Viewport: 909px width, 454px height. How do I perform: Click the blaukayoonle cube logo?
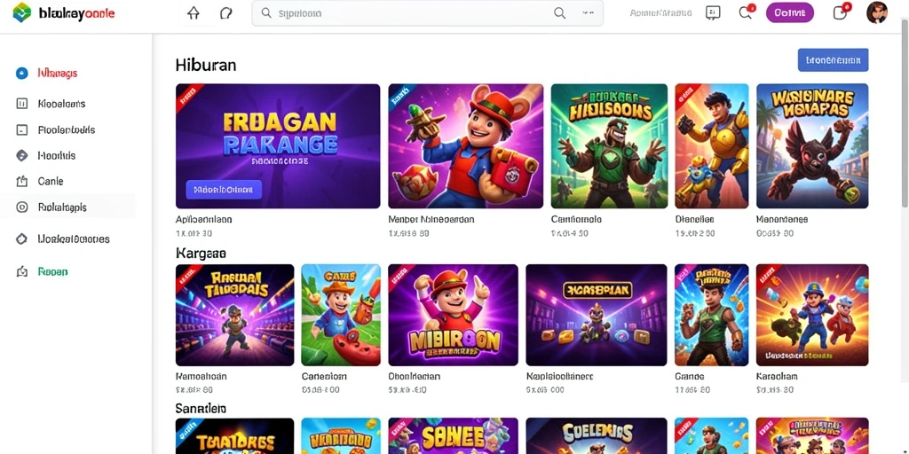pyautogui.click(x=22, y=12)
